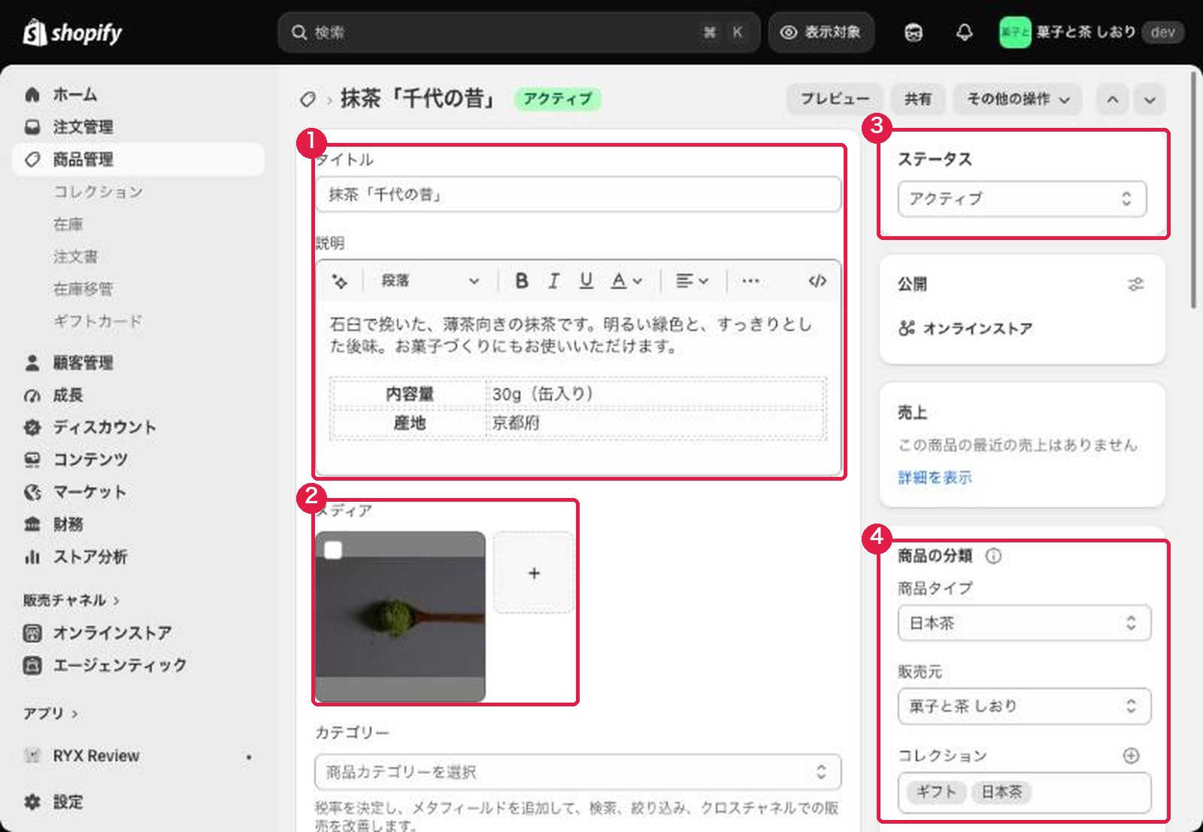Open paragraph style dropdown
This screenshot has width=1203, height=832.
pyautogui.click(x=429, y=281)
